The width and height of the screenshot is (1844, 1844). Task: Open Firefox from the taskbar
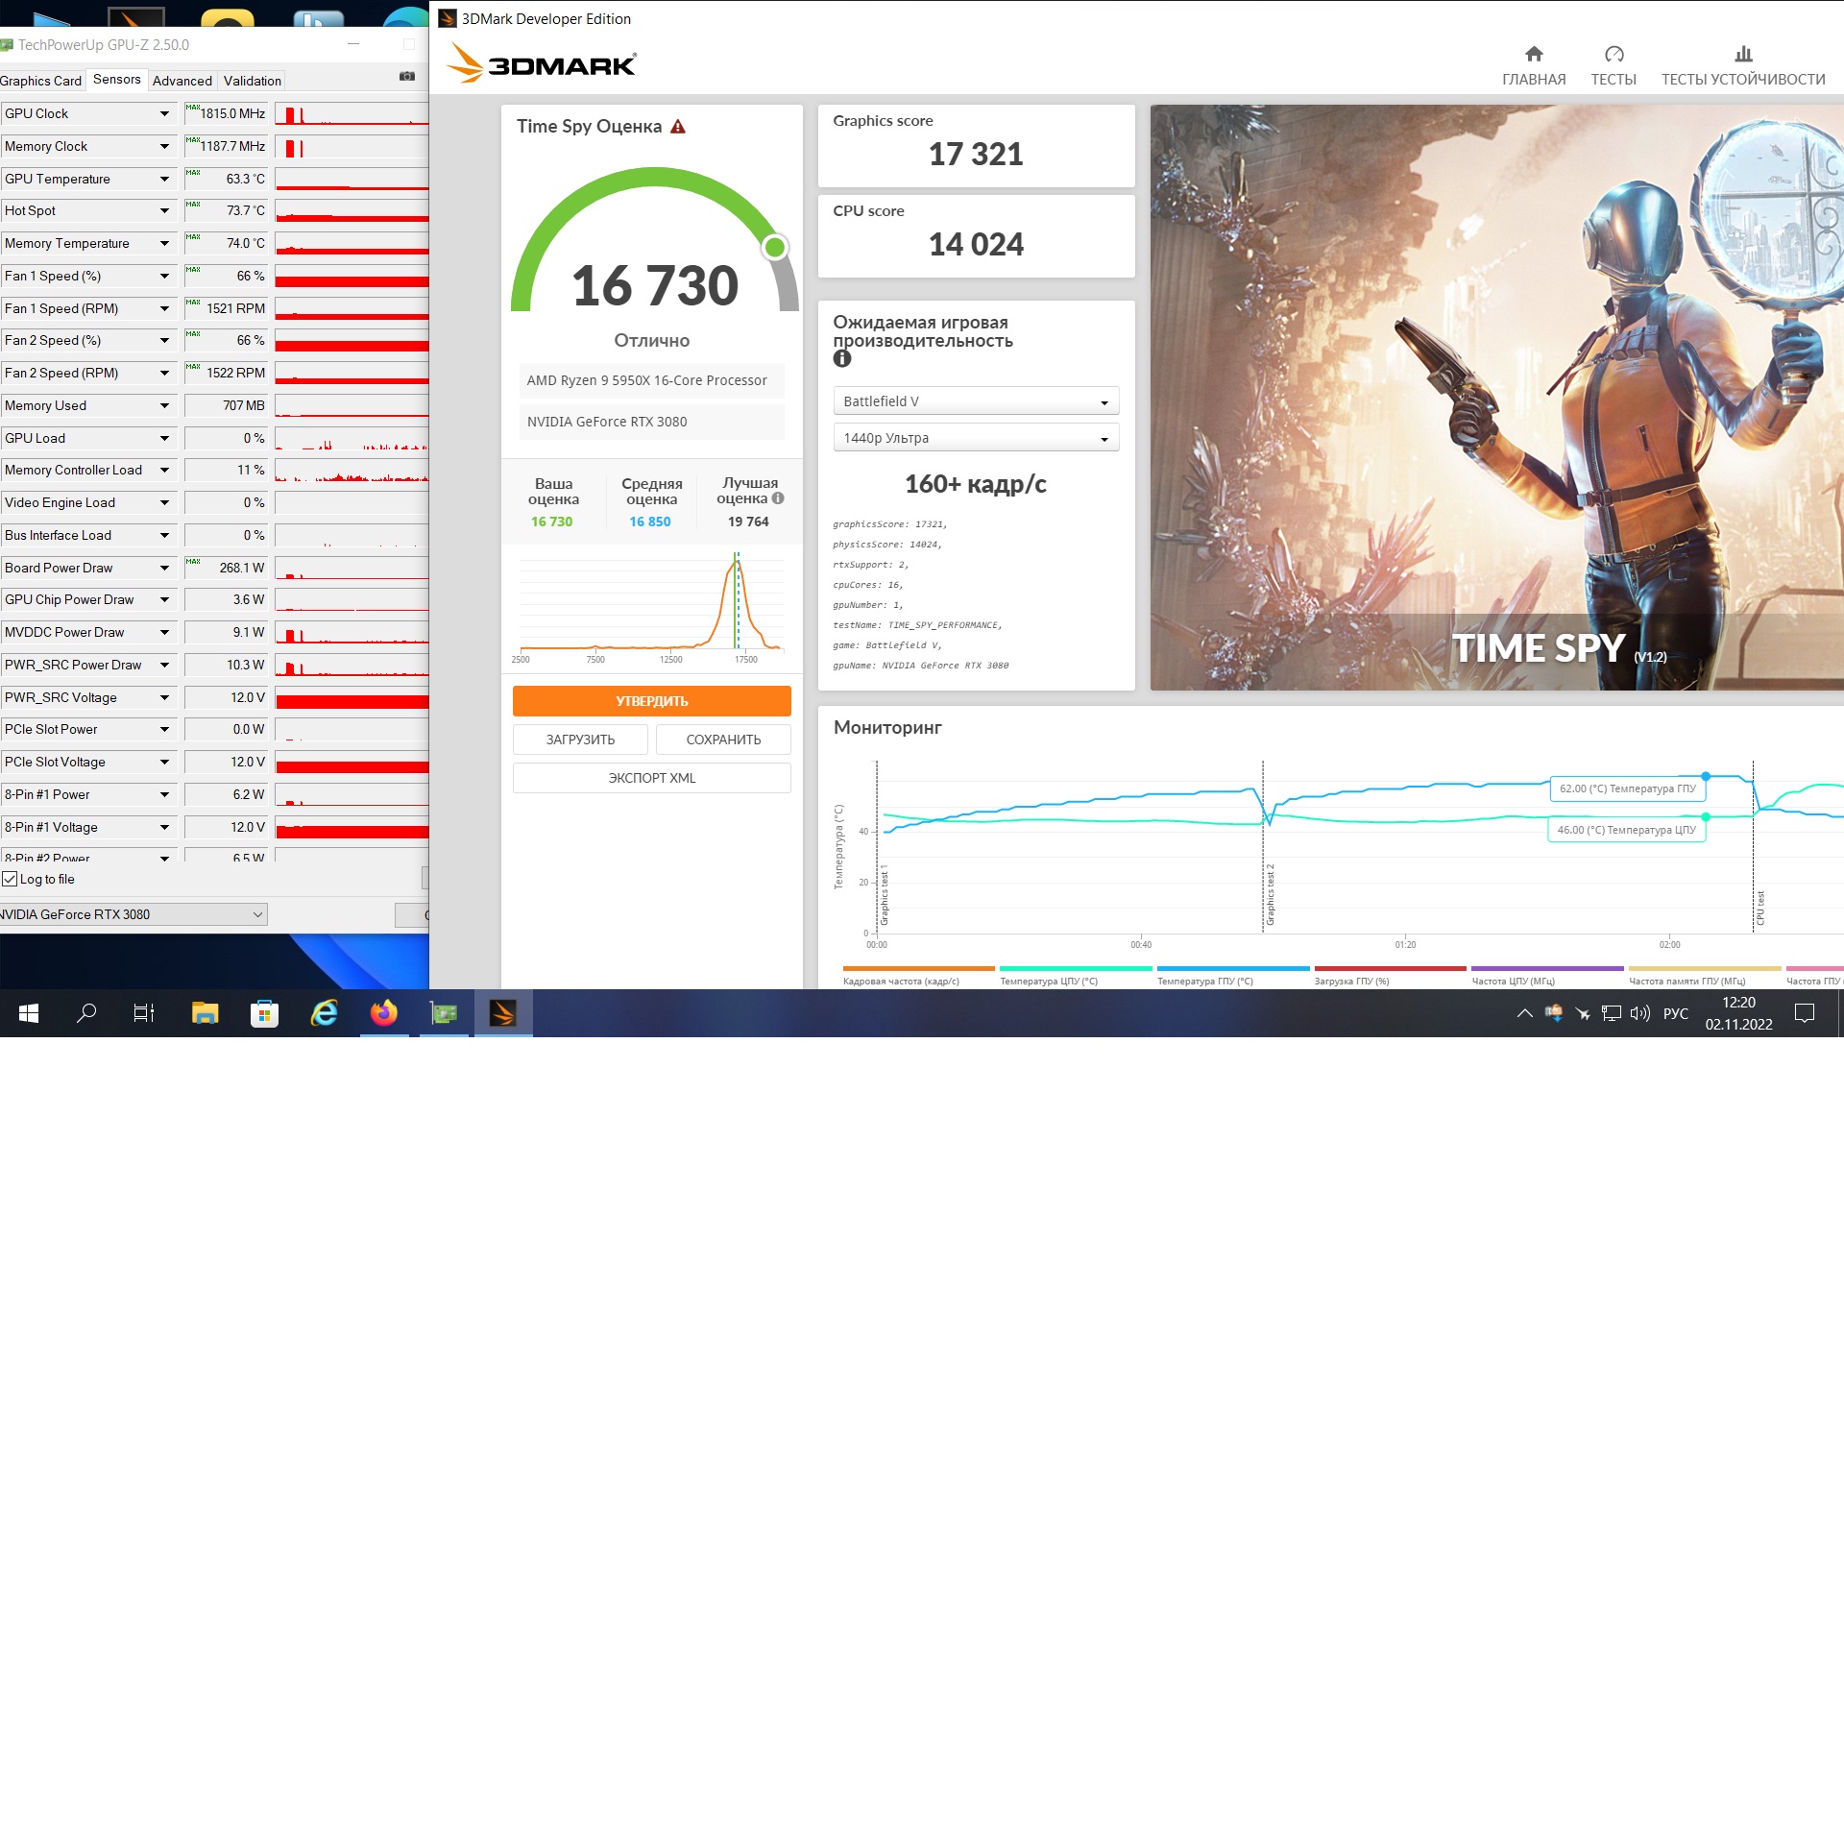(384, 1013)
